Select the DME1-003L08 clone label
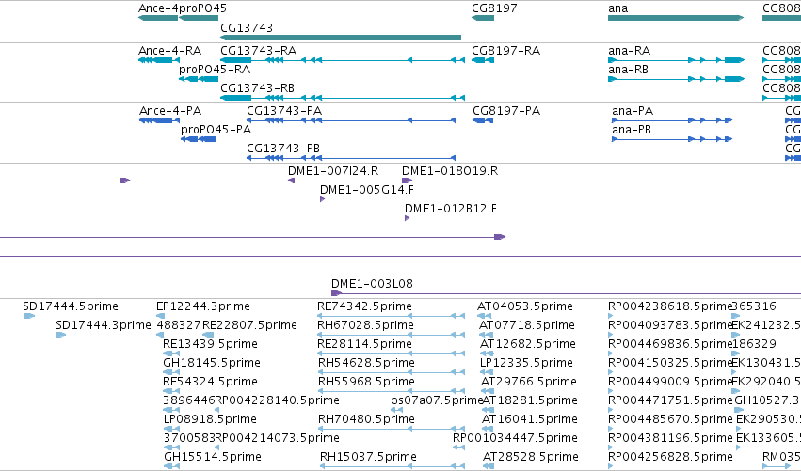 (x=372, y=284)
